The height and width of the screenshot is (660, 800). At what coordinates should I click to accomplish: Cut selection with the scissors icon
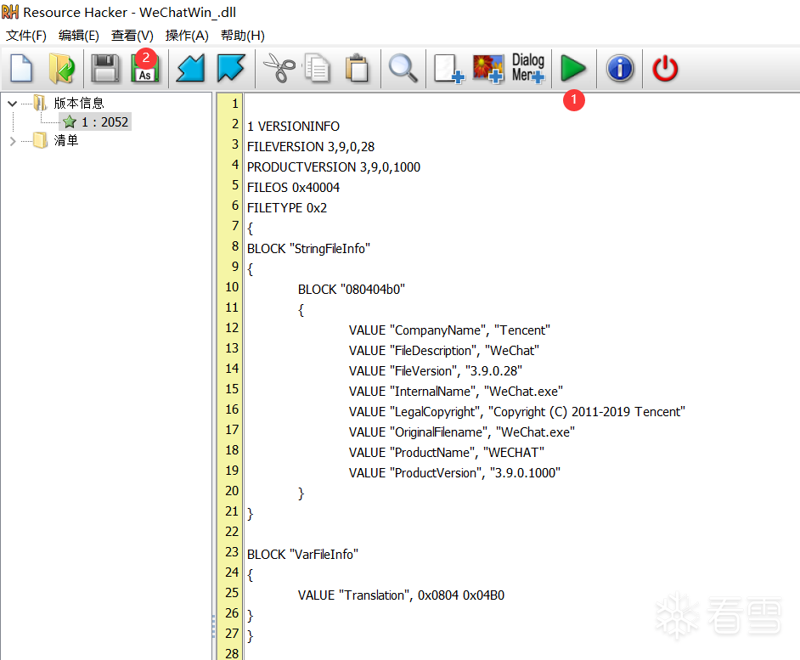tap(279, 69)
